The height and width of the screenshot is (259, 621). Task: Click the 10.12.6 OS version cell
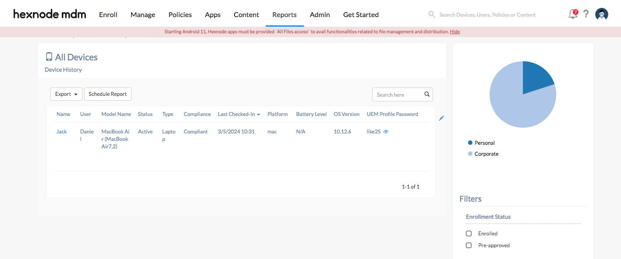[342, 131]
